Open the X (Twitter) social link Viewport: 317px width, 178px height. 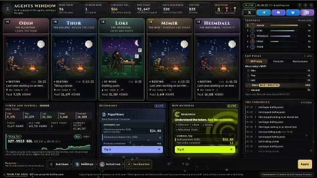pos(250,12)
